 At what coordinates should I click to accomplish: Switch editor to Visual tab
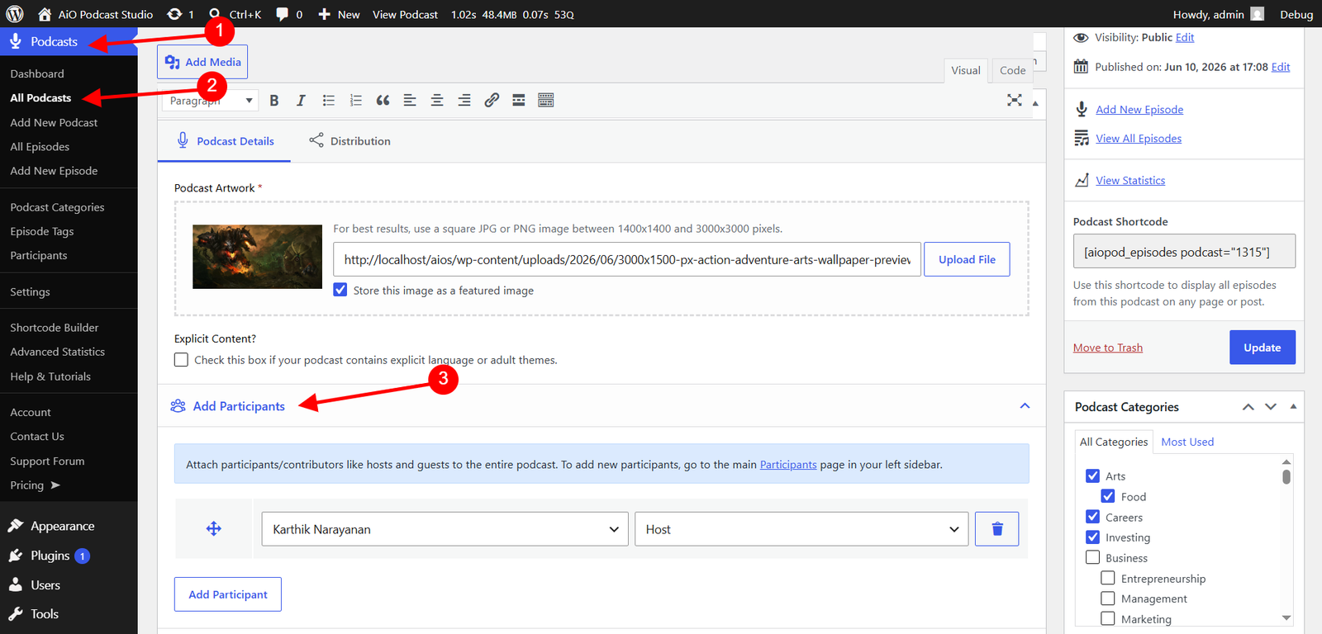coord(966,70)
